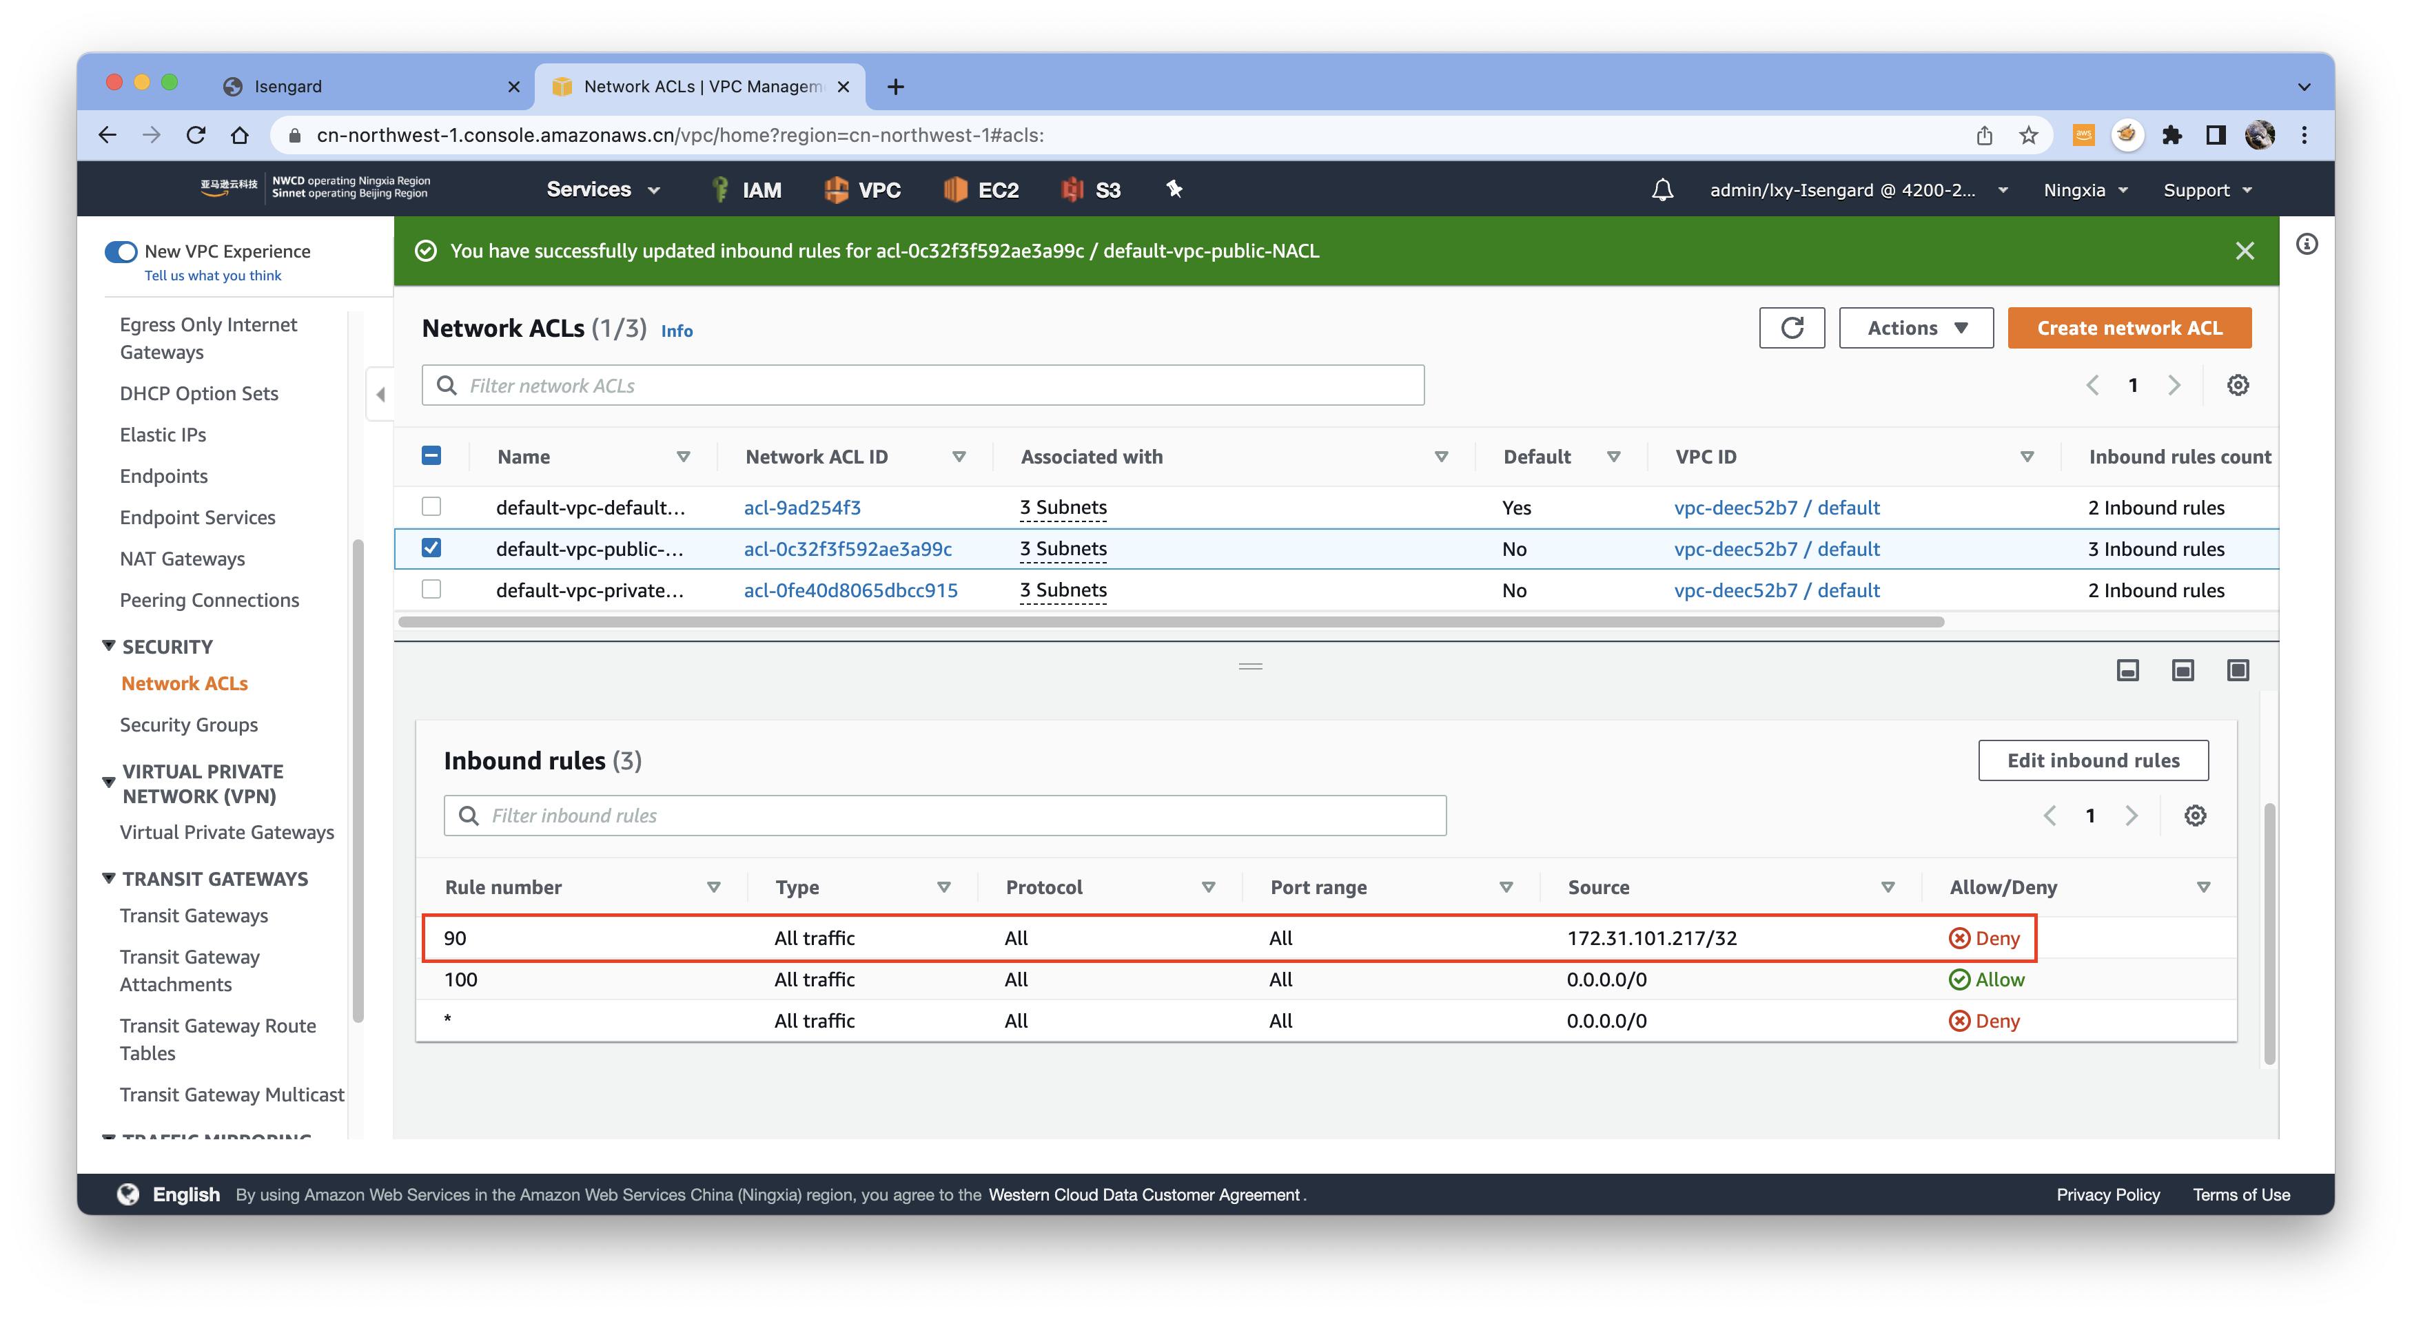Viewport: 2412px width, 1317px height.
Task: Click Edit inbound rules button
Action: (2093, 760)
